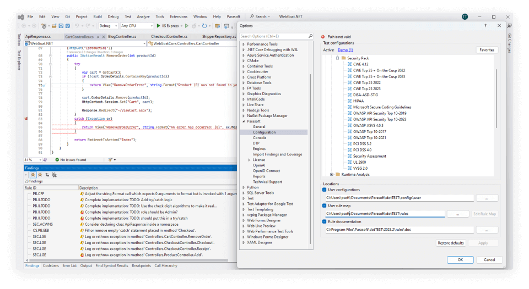Switch to the Error List tab

point(69,266)
